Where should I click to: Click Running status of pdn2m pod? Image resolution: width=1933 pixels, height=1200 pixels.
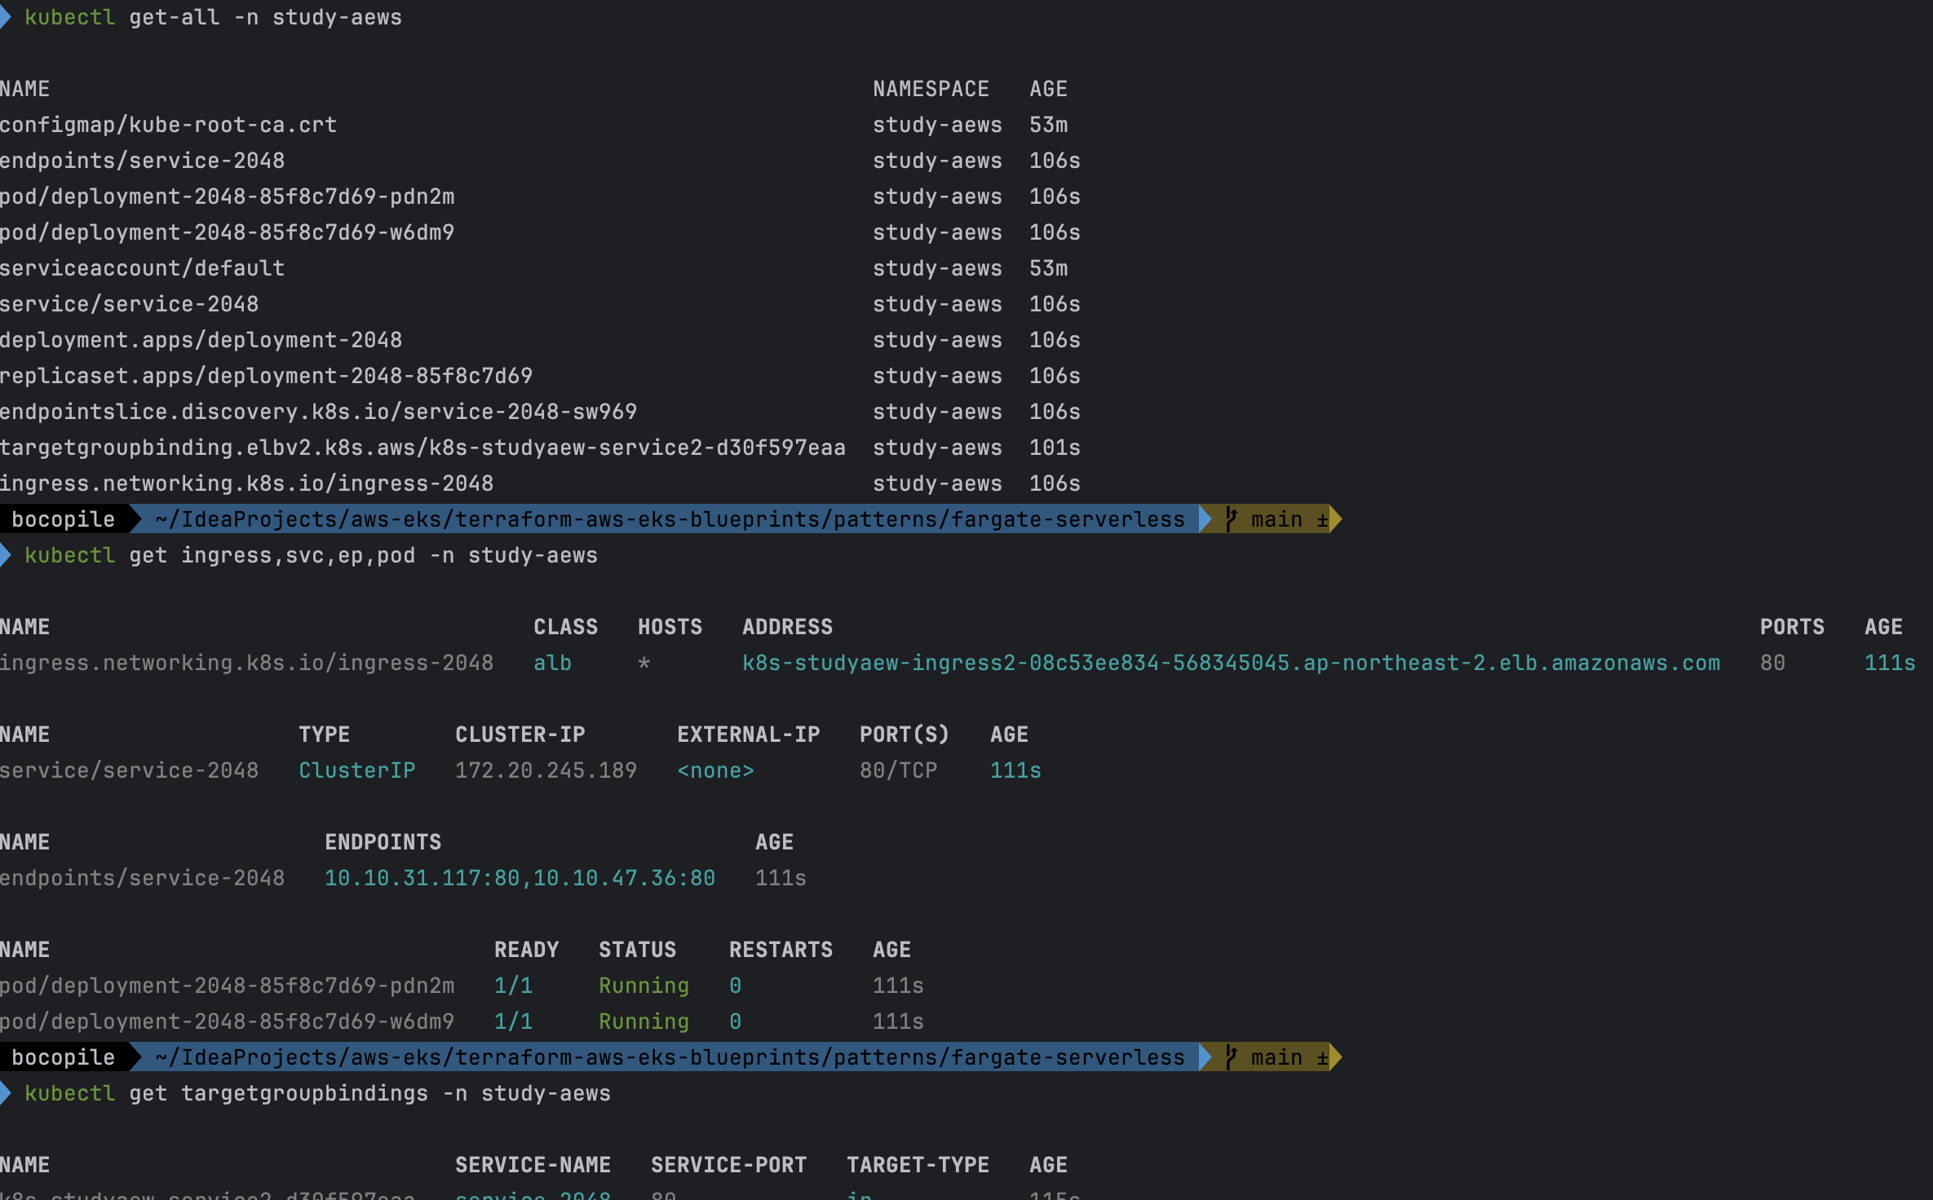(x=644, y=986)
